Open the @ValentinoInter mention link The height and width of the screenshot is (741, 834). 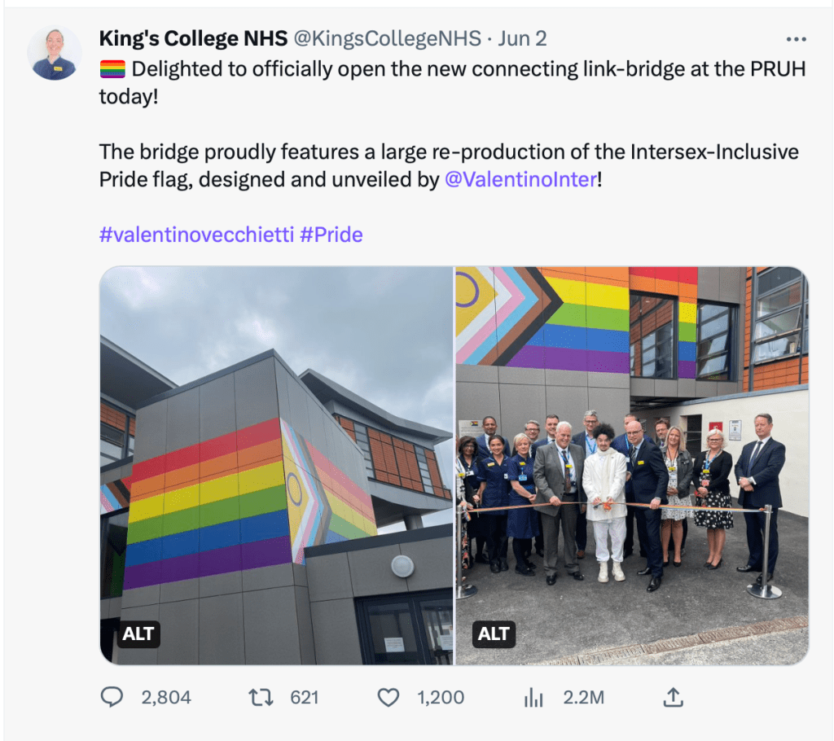point(520,179)
